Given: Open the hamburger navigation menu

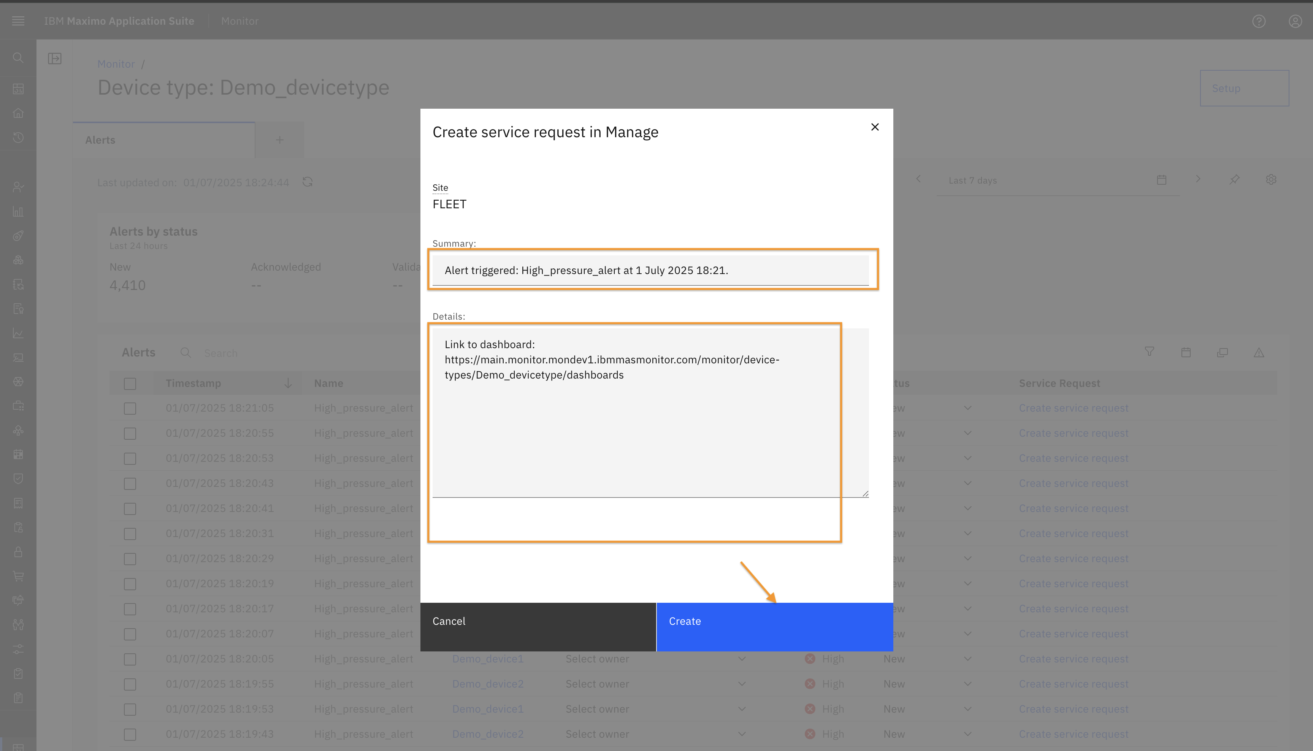Looking at the screenshot, I should 18,21.
